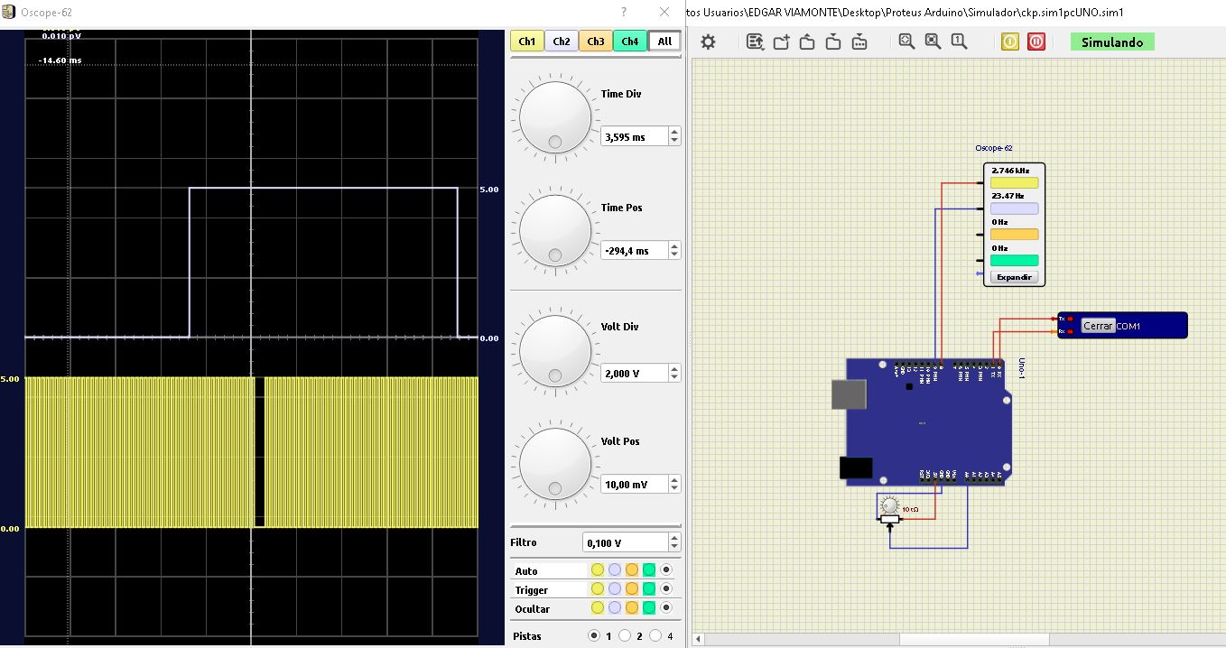The width and height of the screenshot is (1226, 648).
Task: Click Cerrar on the COM1 serial port
Action: tap(1097, 326)
